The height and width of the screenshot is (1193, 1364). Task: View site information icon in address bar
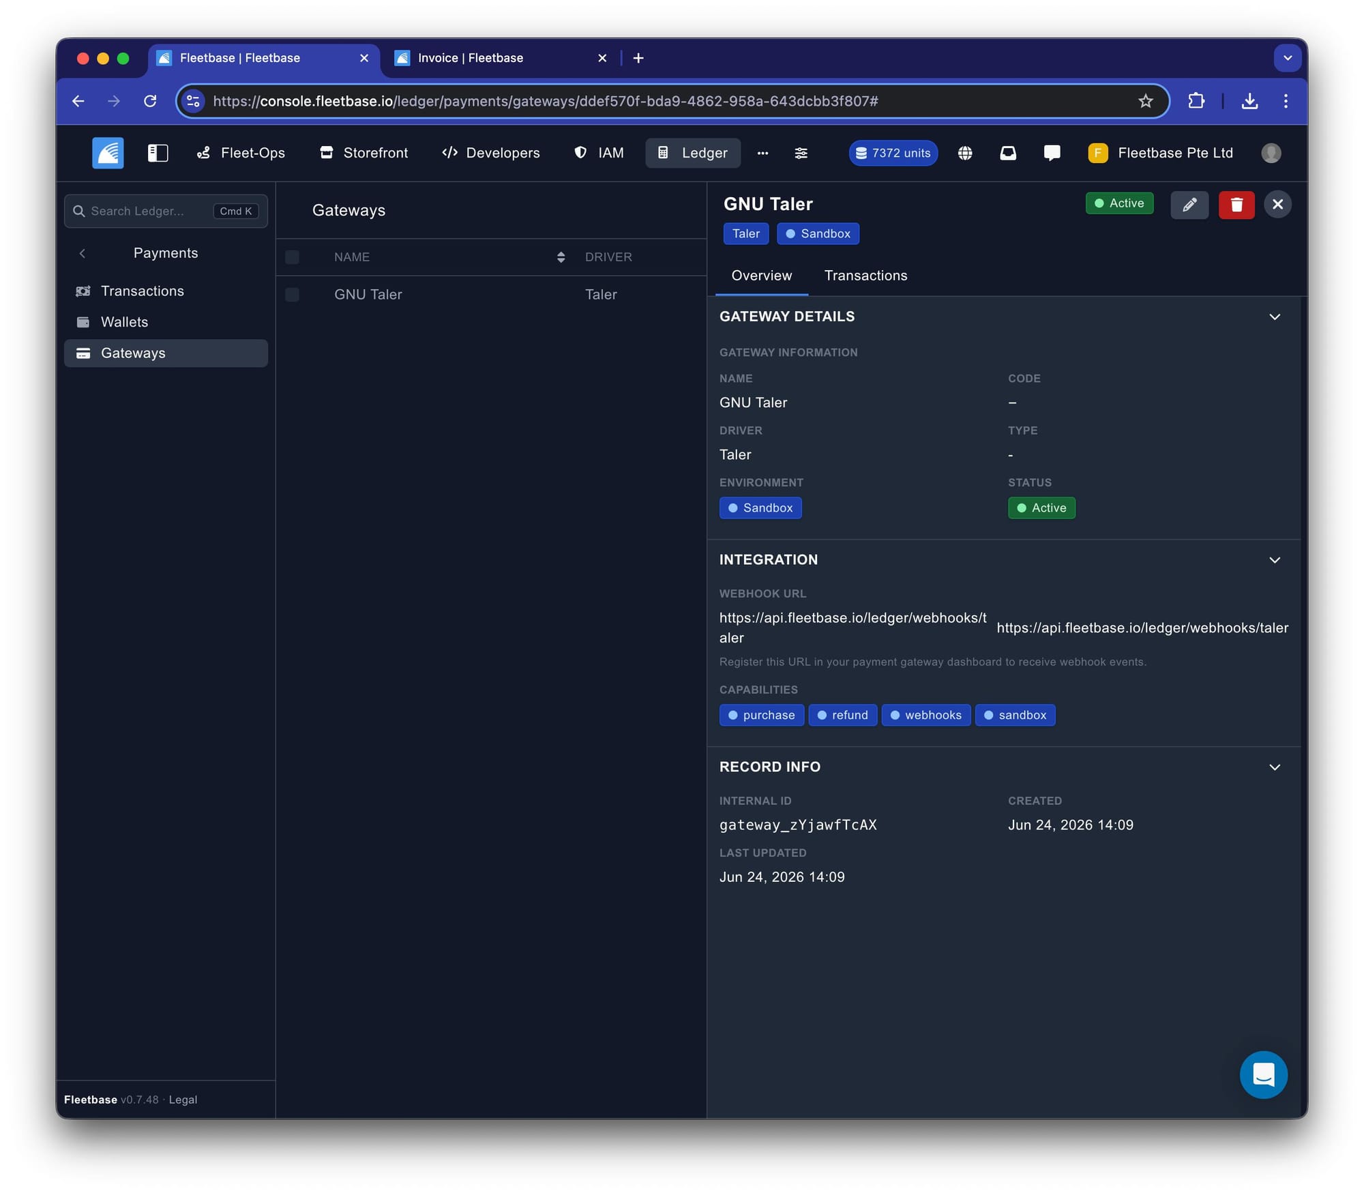click(193, 101)
